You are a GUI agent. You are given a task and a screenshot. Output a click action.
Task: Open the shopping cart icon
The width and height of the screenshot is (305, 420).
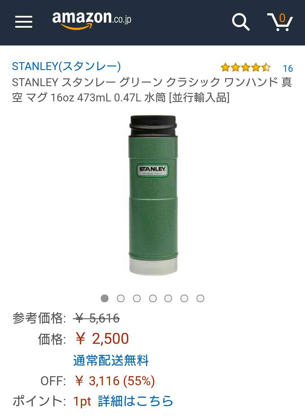pyautogui.click(x=280, y=21)
